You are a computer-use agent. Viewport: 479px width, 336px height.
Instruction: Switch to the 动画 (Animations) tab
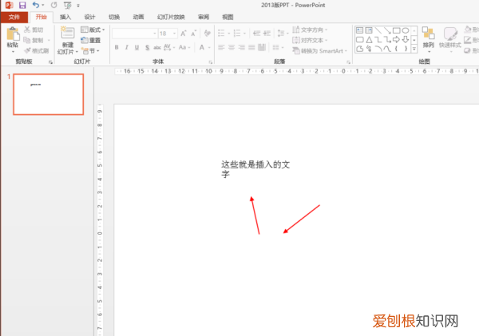click(138, 17)
